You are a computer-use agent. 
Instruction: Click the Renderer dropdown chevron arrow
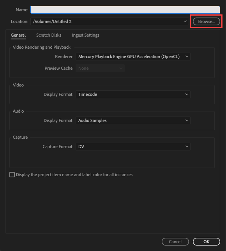(187, 57)
